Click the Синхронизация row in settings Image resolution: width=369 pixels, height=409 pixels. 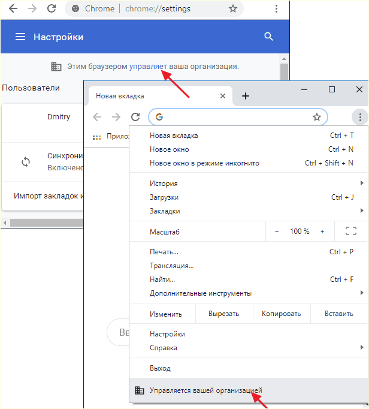click(x=43, y=162)
